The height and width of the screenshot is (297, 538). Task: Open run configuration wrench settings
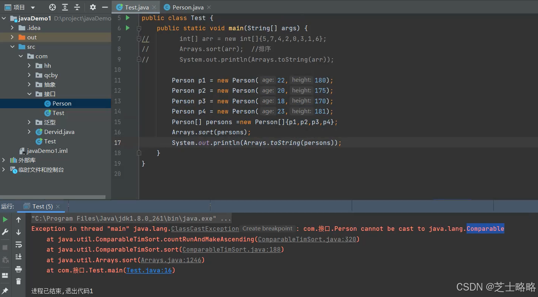[x=5, y=232]
